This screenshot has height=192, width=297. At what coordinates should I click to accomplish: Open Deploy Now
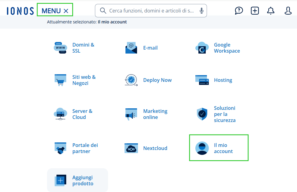(158, 80)
